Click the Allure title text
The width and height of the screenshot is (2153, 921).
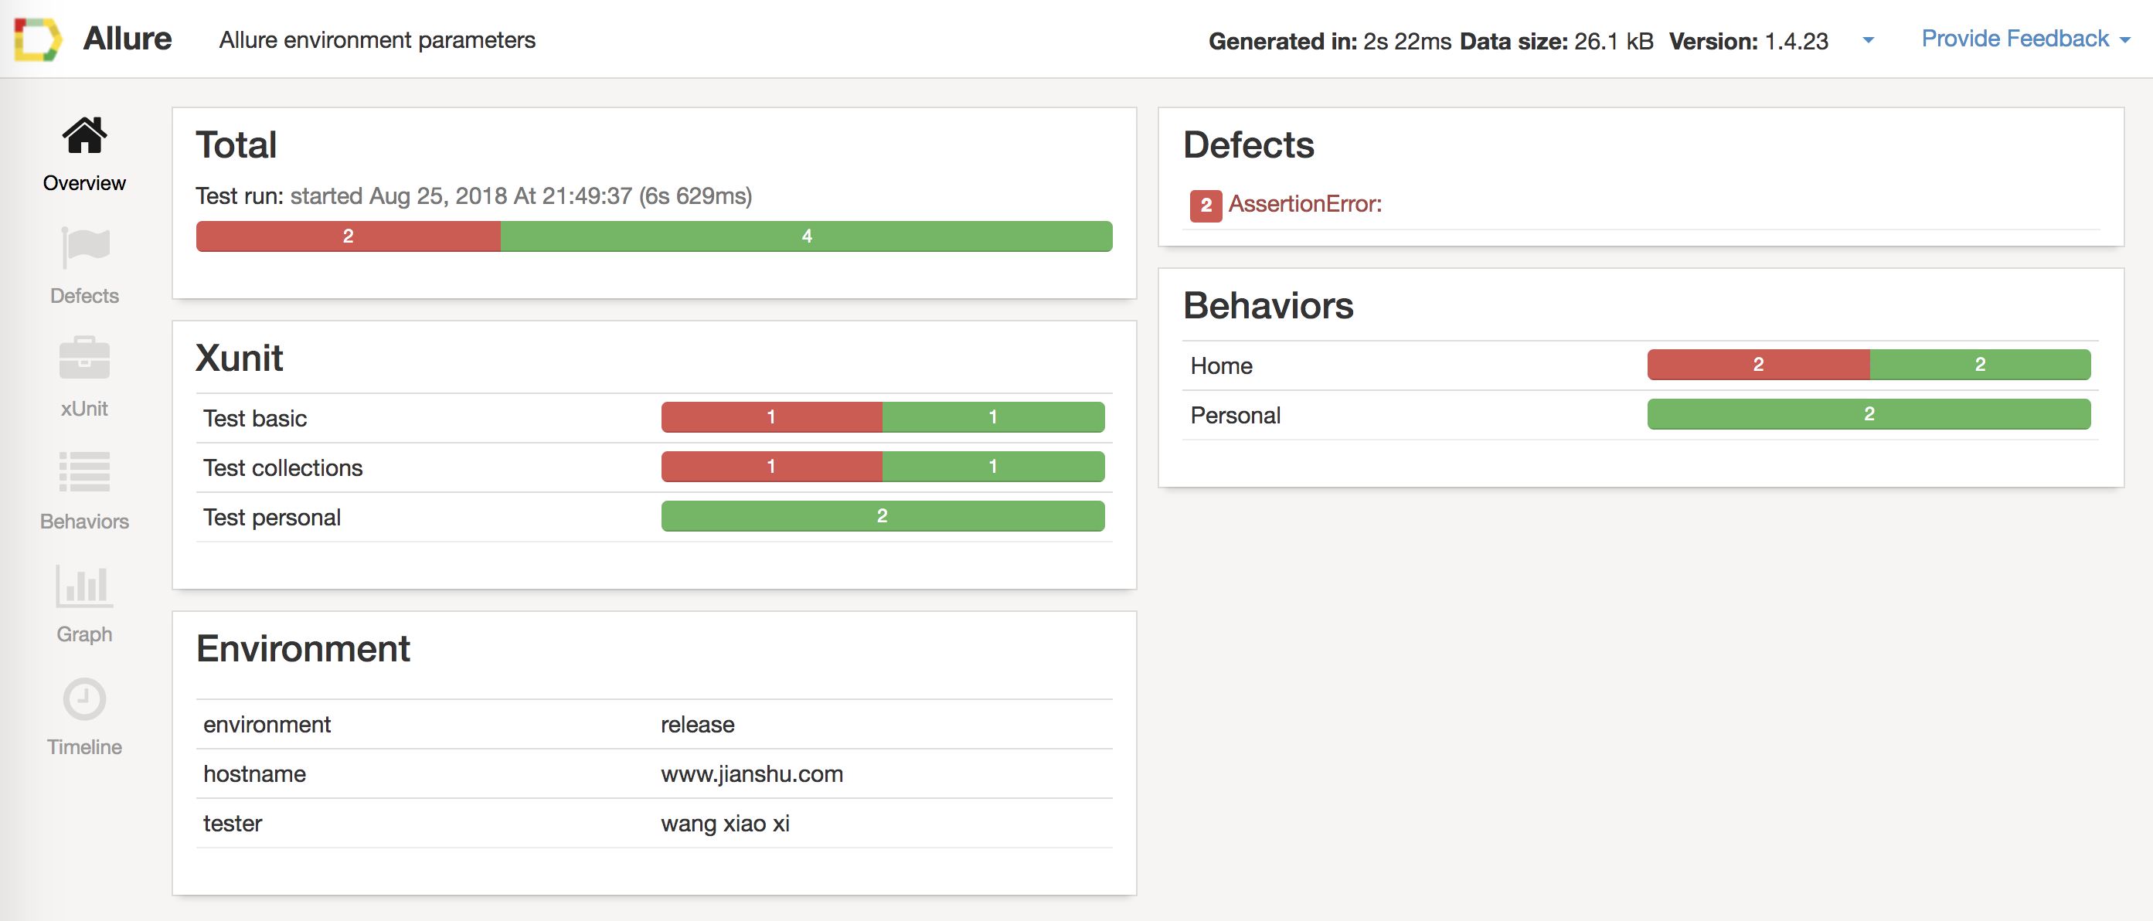coord(127,39)
